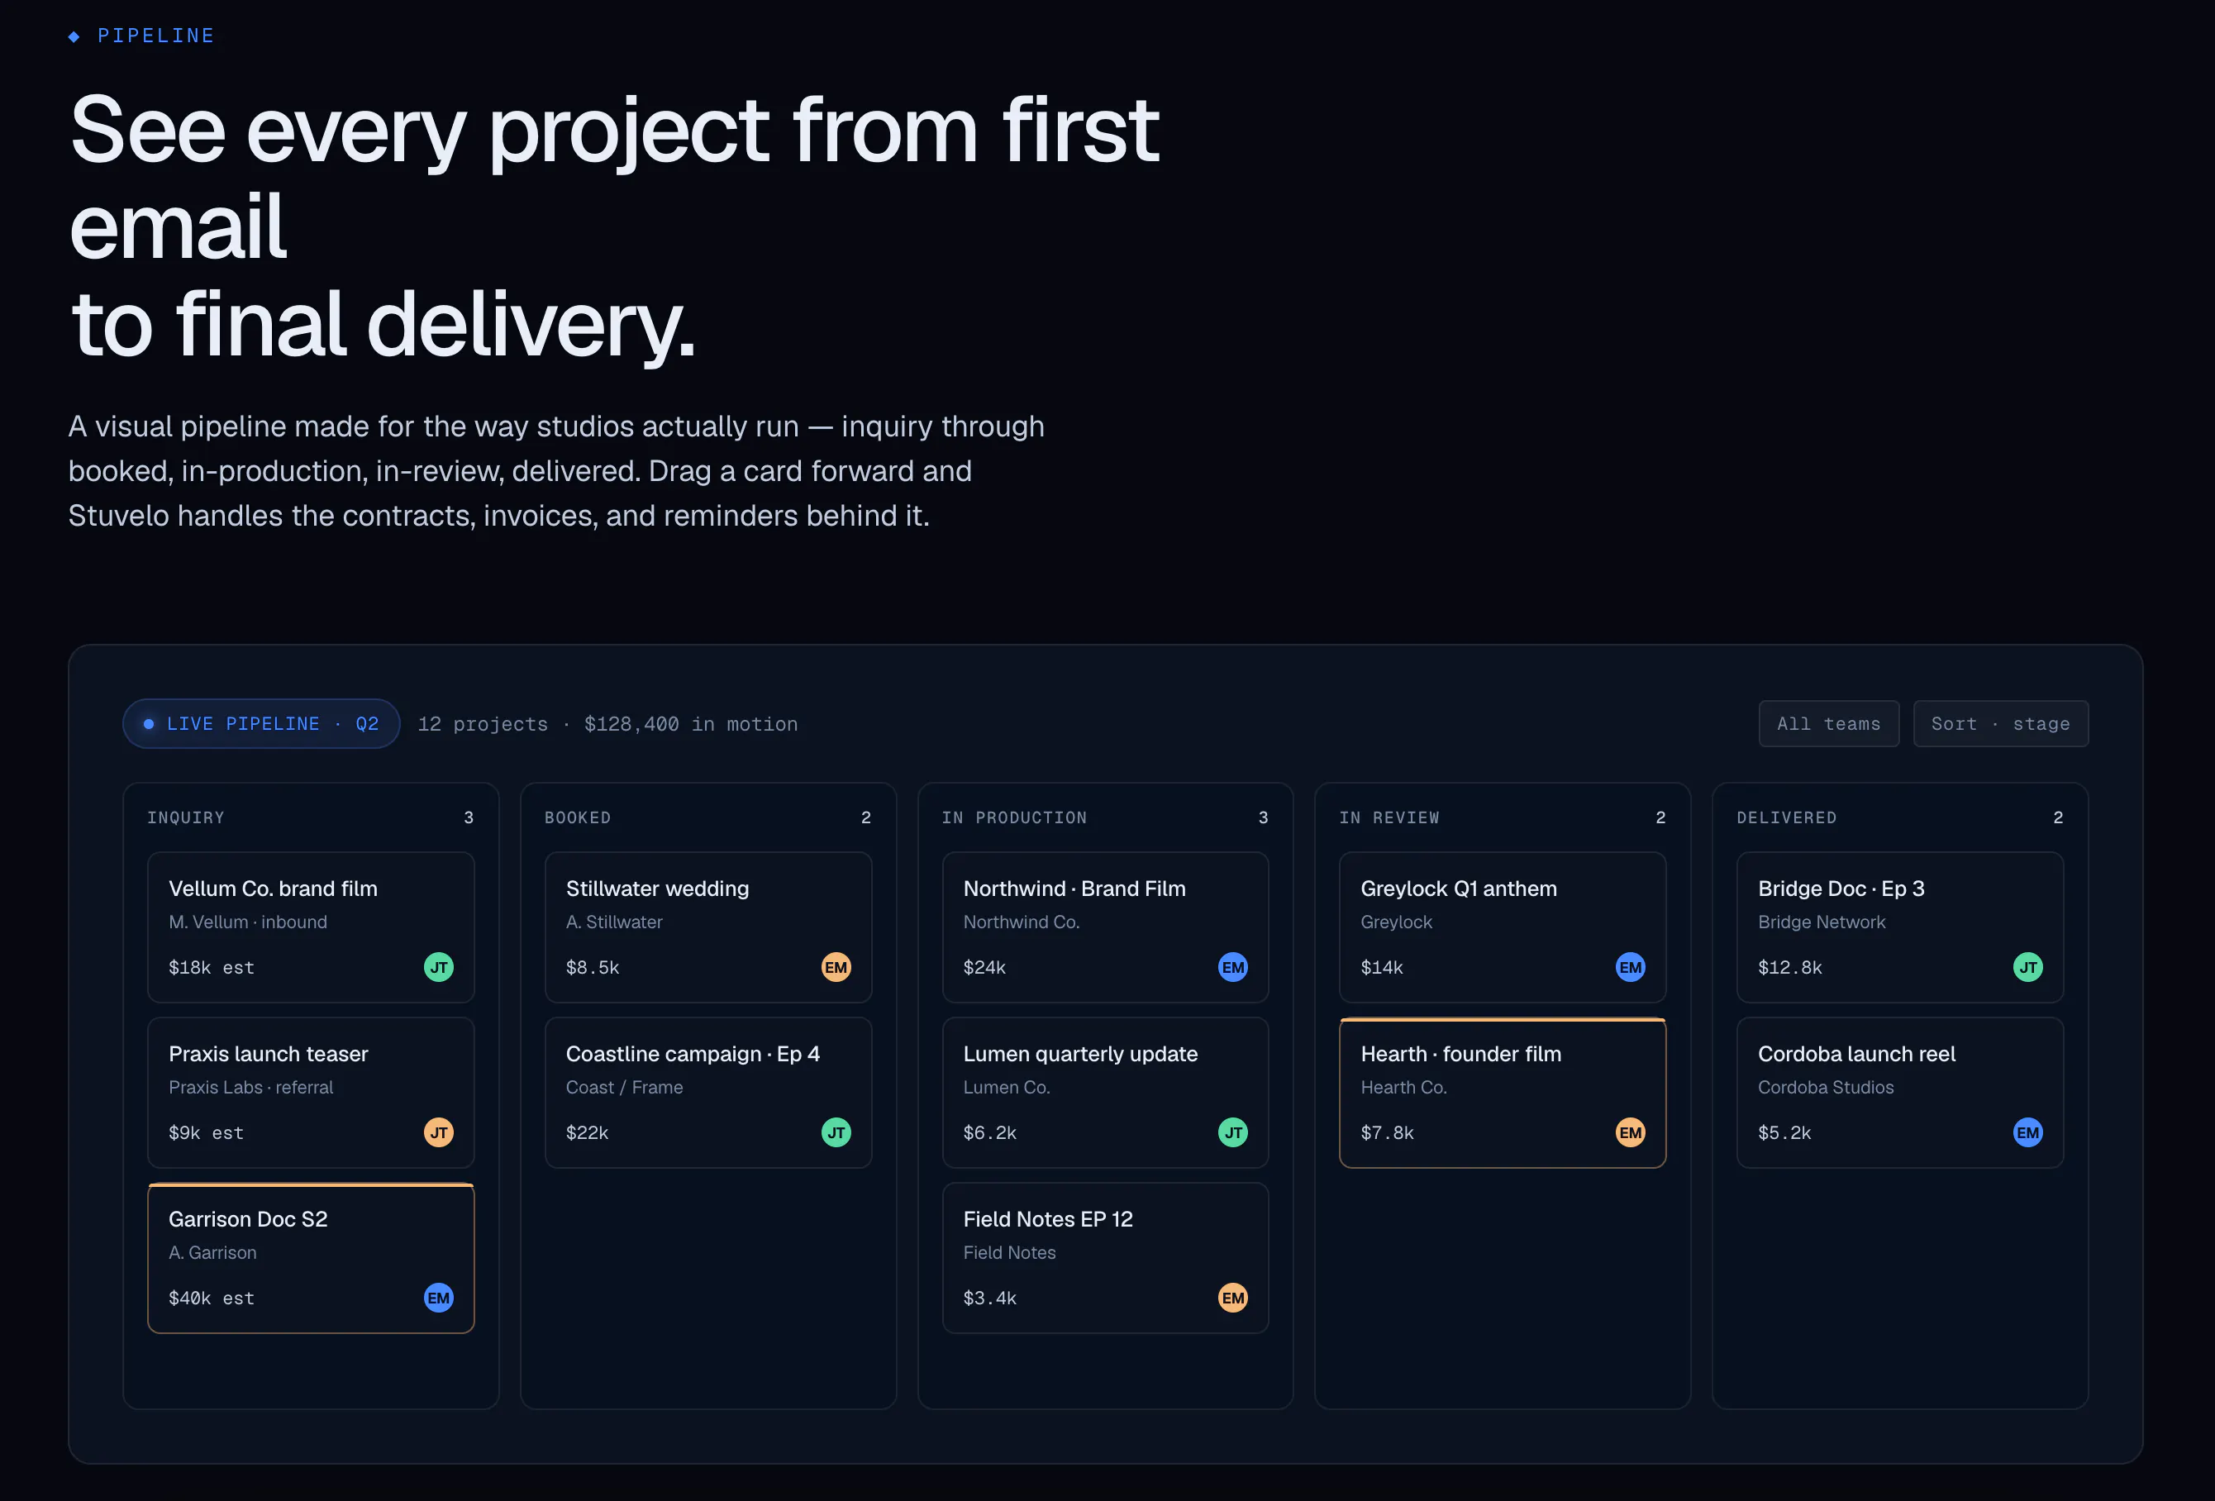Open the Stillwater wedding card

click(x=708, y=927)
